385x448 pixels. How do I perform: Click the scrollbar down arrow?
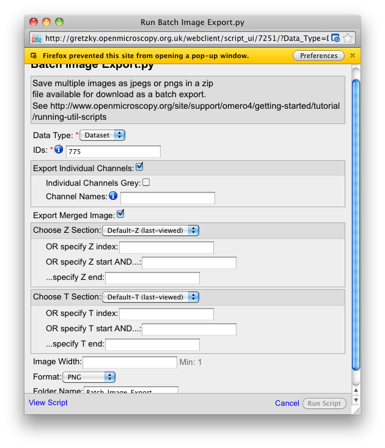click(x=356, y=400)
